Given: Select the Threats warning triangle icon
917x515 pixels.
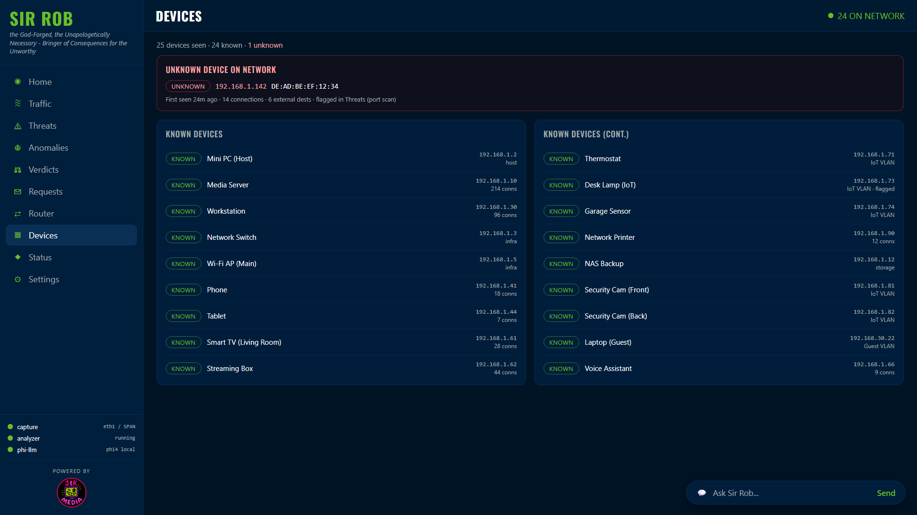Looking at the screenshot, I should pyautogui.click(x=18, y=126).
